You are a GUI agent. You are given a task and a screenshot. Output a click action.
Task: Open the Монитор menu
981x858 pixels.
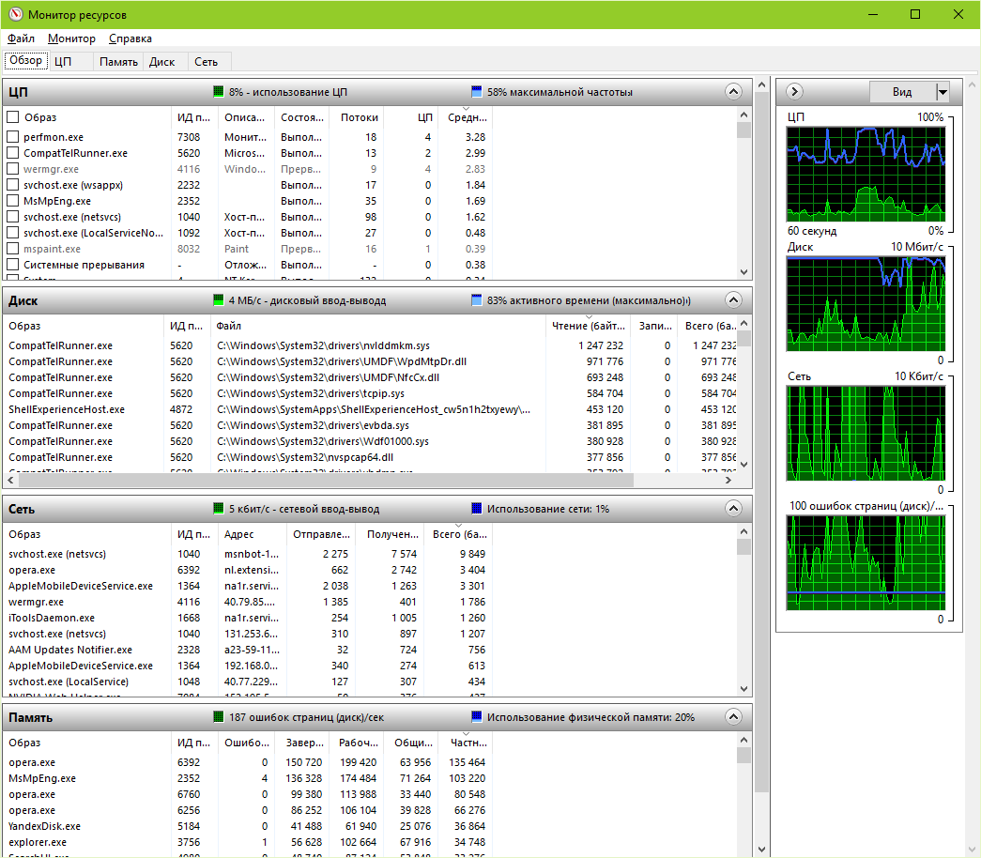point(71,38)
